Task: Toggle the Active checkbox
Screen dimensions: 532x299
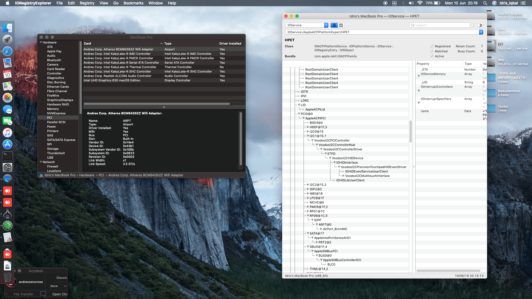Action: point(432,56)
